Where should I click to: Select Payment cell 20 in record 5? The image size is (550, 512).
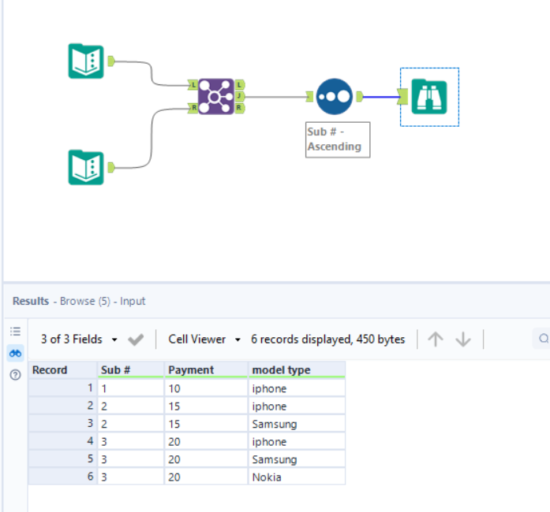206,459
